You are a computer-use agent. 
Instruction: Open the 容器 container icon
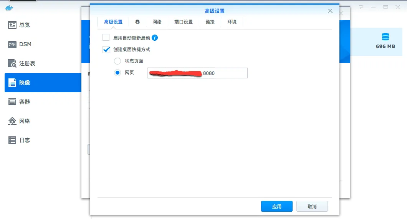click(12, 102)
